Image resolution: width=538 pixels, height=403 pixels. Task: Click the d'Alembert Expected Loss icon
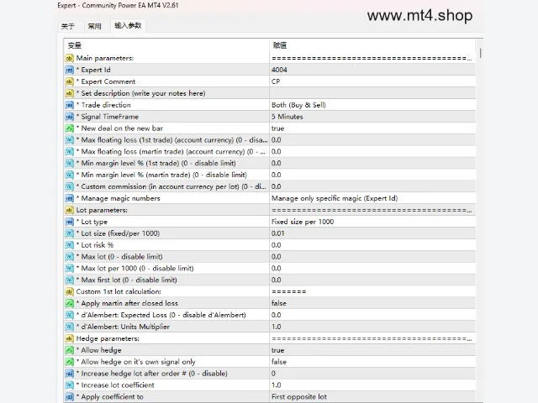(x=69, y=315)
